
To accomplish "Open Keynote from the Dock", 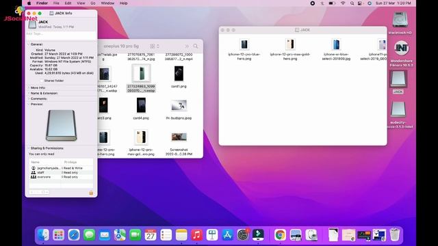I will pyautogui.click(x=212, y=234).
